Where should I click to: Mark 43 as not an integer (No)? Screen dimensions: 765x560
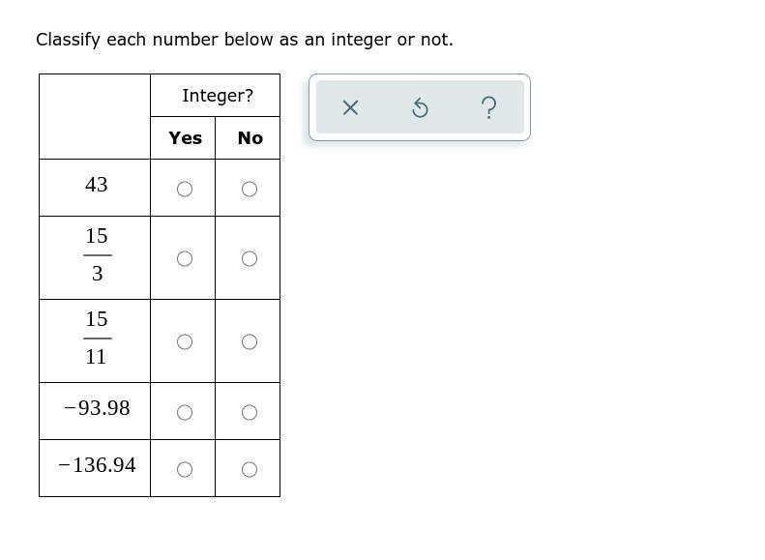(x=250, y=189)
